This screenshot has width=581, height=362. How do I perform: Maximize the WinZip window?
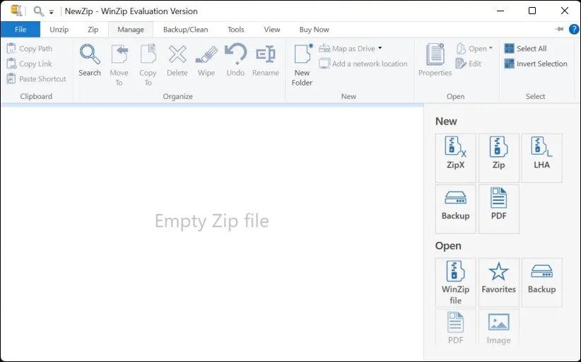(532, 11)
